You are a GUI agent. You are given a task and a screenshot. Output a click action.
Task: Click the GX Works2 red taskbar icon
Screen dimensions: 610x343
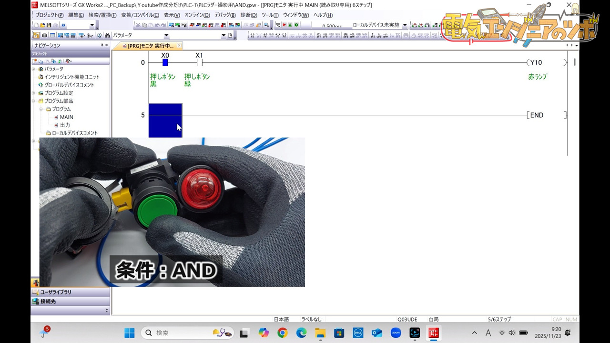click(x=433, y=333)
